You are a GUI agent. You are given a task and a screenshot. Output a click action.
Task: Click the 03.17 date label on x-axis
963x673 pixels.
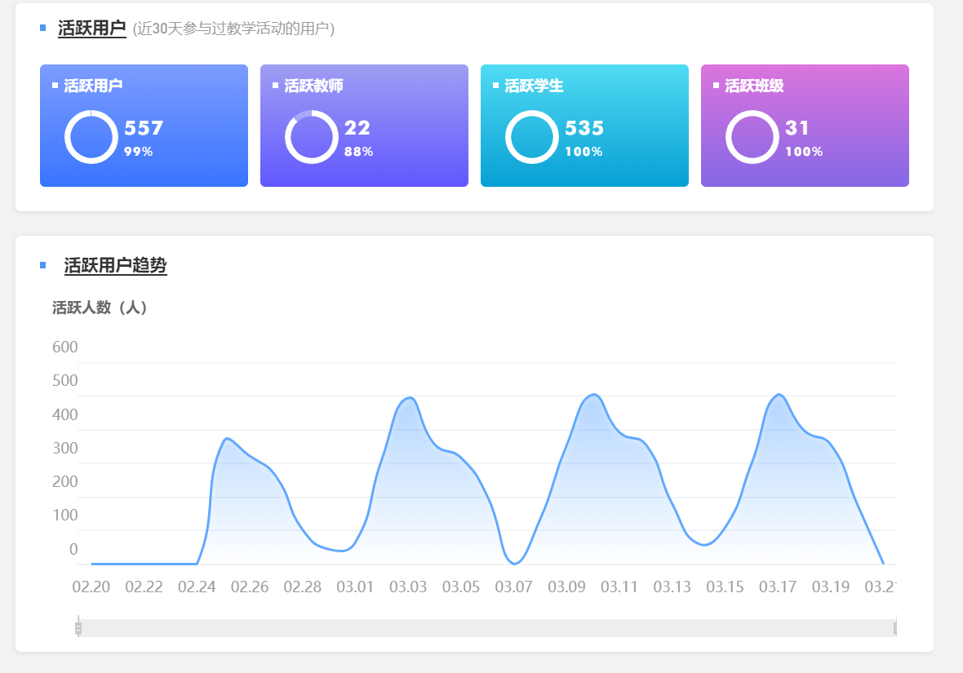pyautogui.click(x=778, y=587)
